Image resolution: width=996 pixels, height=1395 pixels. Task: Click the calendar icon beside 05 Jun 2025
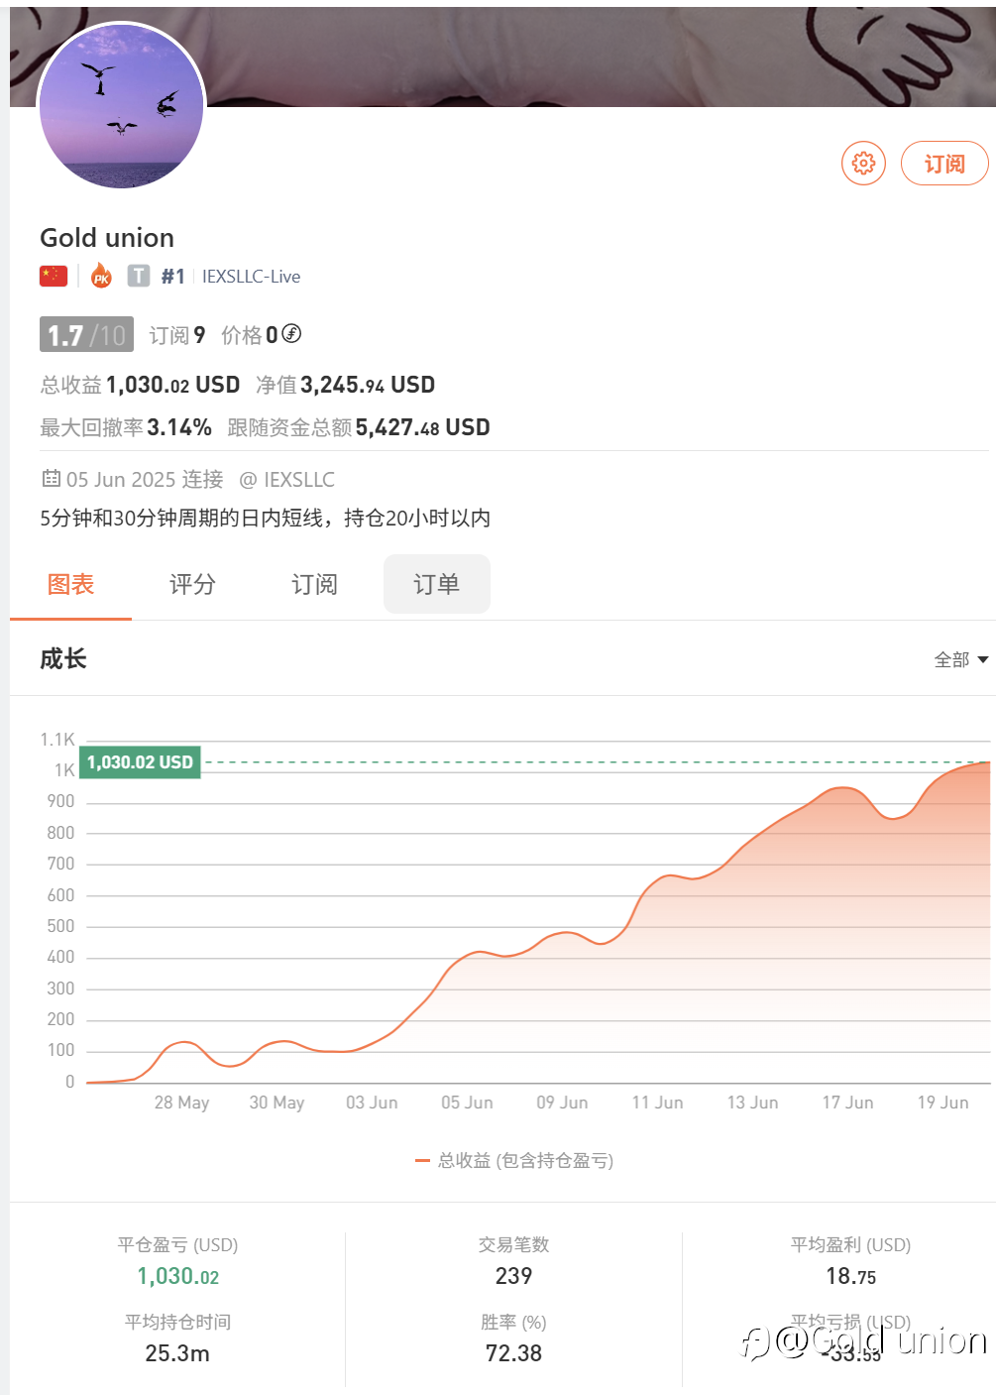coord(52,479)
